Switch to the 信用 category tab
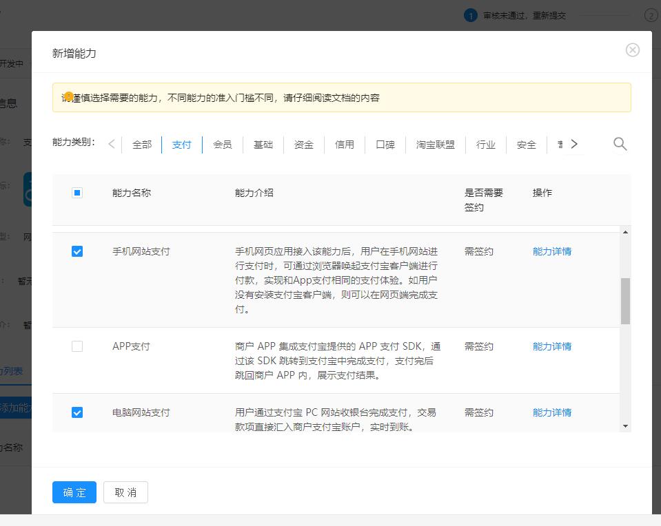661x526 pixels. pyautogui.click(x=345, y=145)
